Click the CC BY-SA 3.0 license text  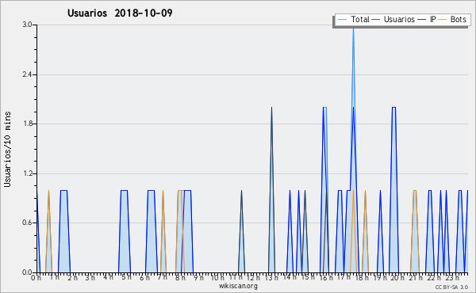tap(451, 287)
